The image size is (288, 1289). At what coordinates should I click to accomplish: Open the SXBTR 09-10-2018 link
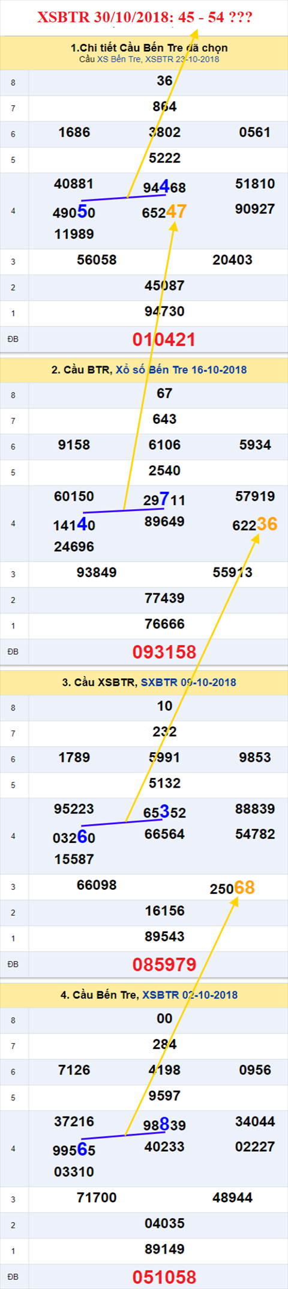(x=188, y=682)
